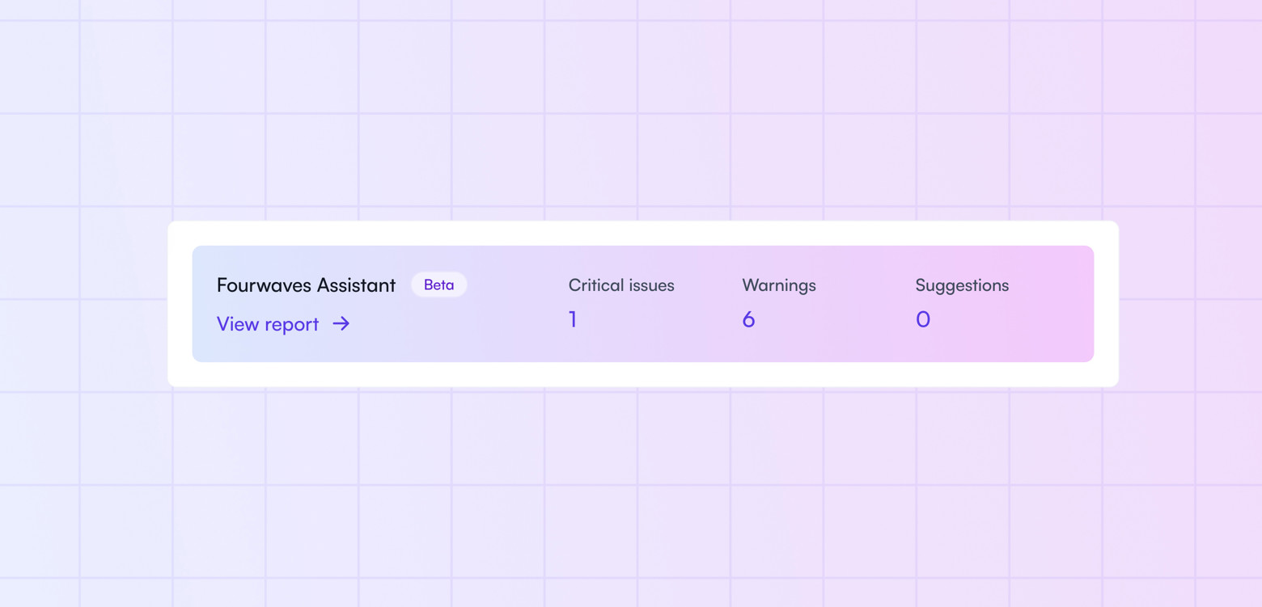Select the Beta badge

[439, 285]
